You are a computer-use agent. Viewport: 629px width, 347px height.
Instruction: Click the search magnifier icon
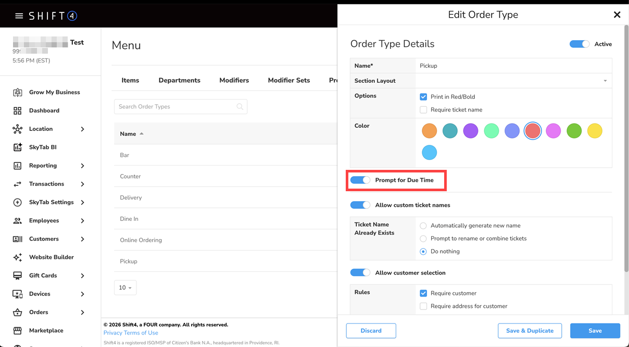click(240, 107)
